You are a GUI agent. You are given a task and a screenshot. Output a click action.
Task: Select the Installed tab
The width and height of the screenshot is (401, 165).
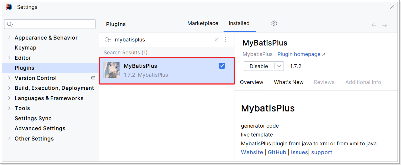(x=239, y=23)
